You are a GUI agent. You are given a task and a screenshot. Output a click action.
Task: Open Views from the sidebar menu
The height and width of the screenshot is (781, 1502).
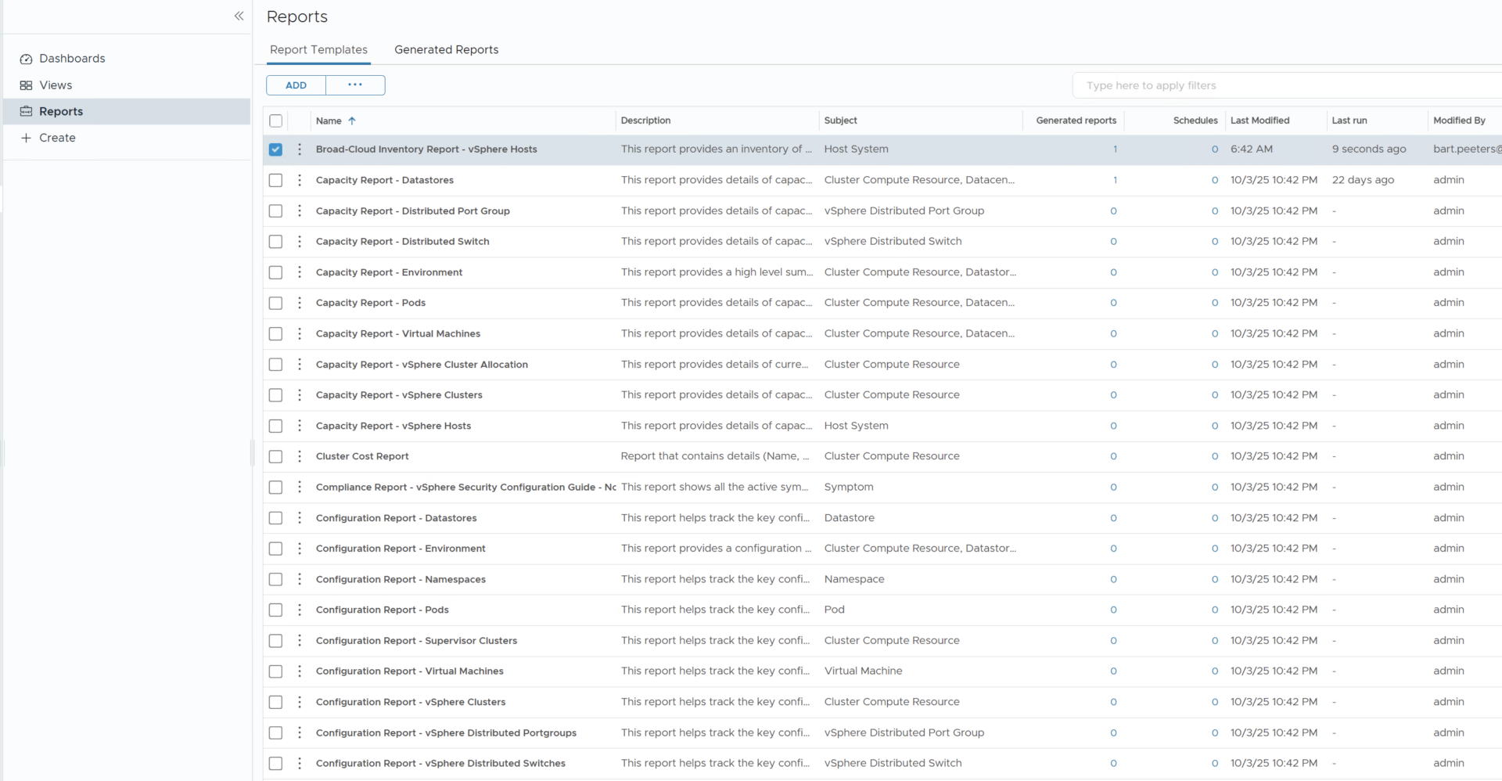click(x=56, y=85)
